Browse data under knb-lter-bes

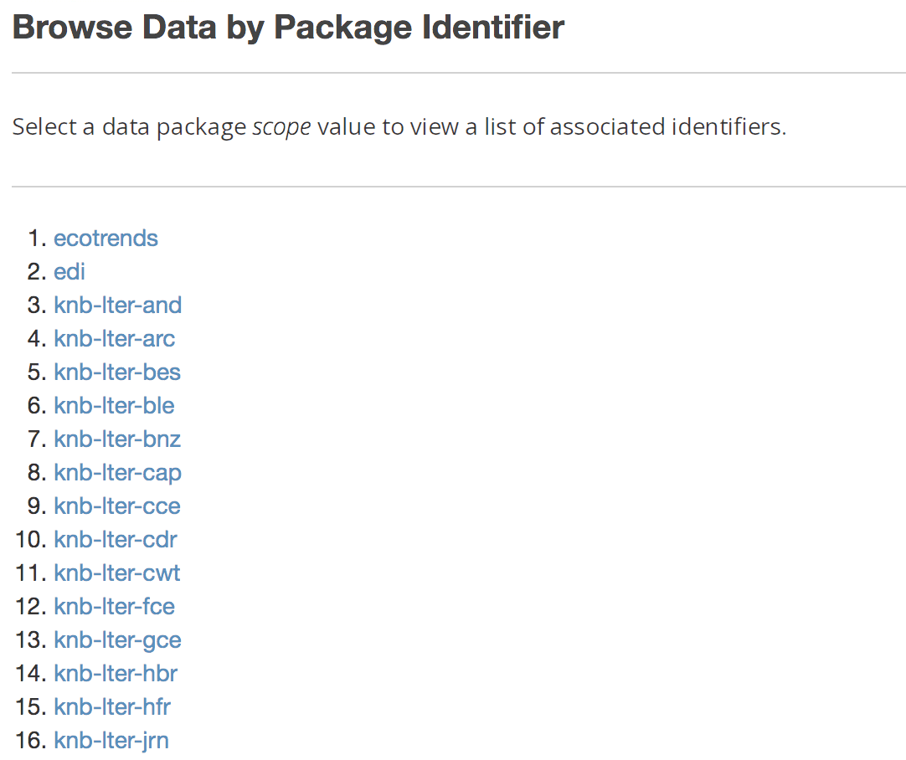coord(116,372)
